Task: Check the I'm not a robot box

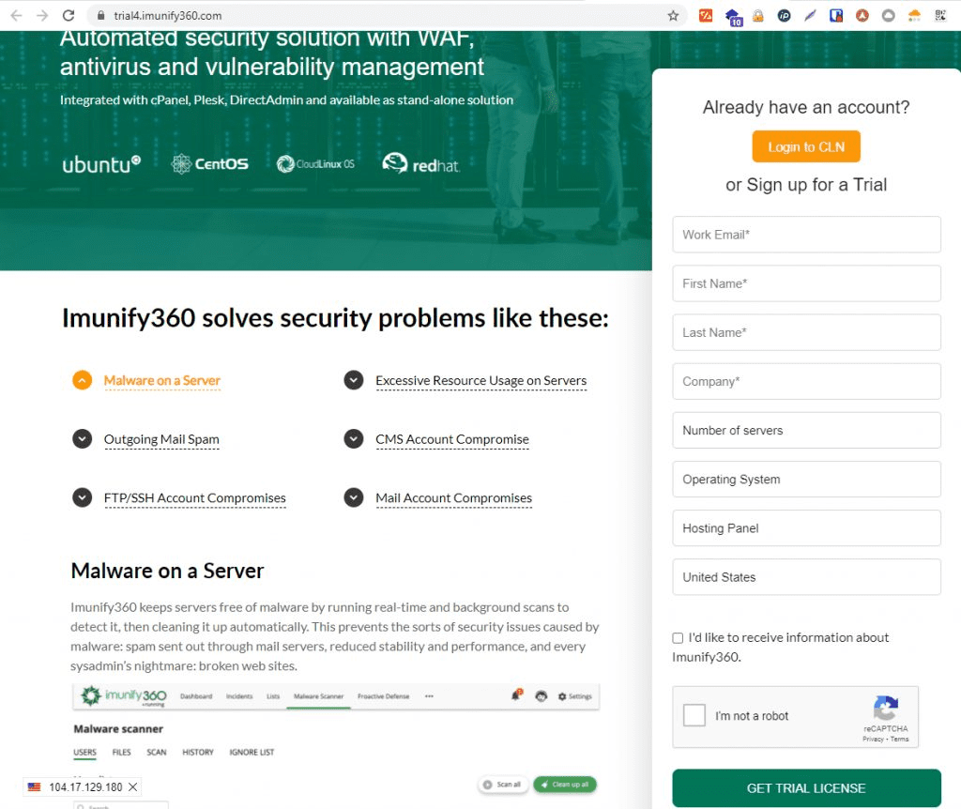Action: click(x=694, y=715)
